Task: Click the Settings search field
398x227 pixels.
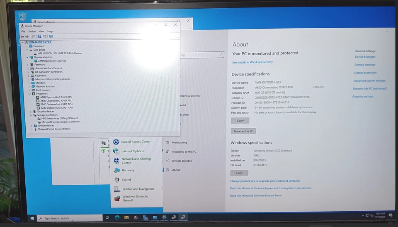Action: [202, 55]
